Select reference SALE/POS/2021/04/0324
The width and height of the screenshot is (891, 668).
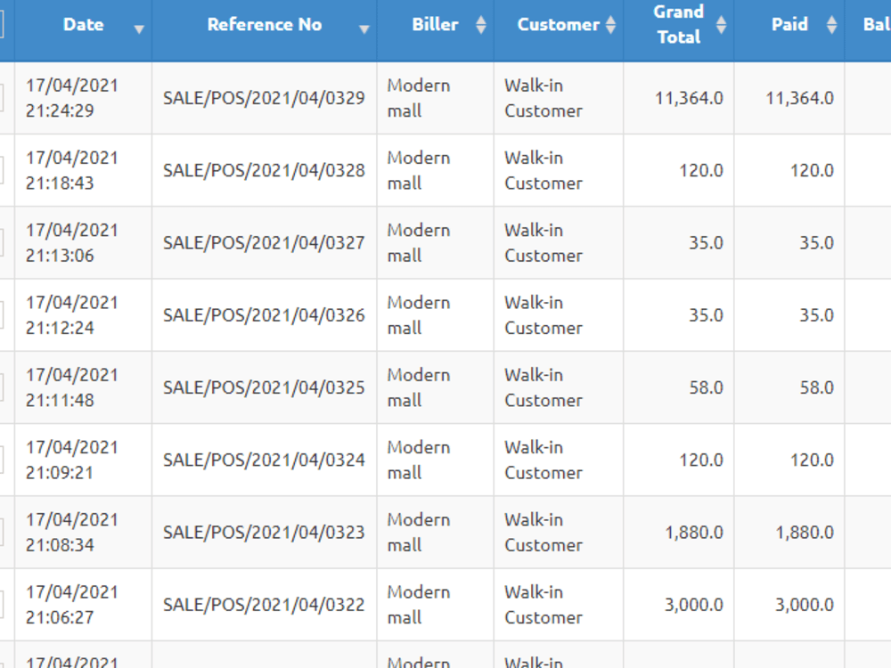264,460
